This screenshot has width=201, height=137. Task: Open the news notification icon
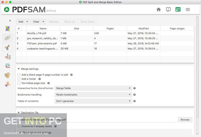pos(168,9)
